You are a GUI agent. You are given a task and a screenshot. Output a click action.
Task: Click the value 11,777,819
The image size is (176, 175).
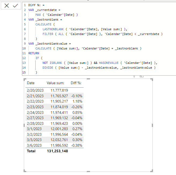[59, 90]
